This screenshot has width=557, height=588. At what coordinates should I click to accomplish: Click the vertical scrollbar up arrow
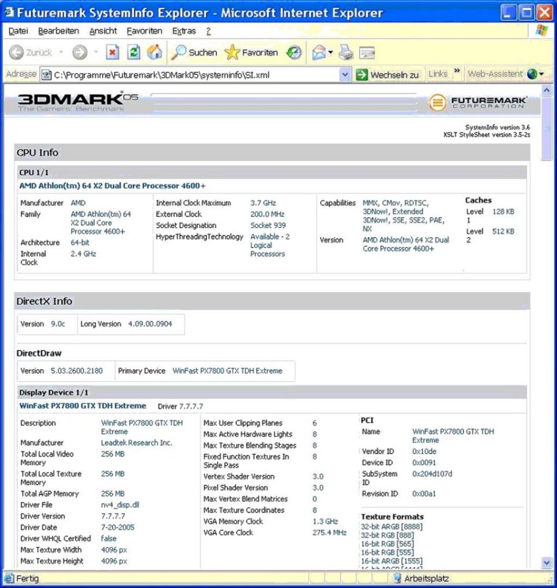coord(547,90)
